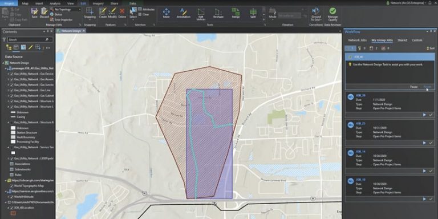The image size is (438, 219).
Task: Toggle World Topographic Map checkbox
Action: coord(11,185)
